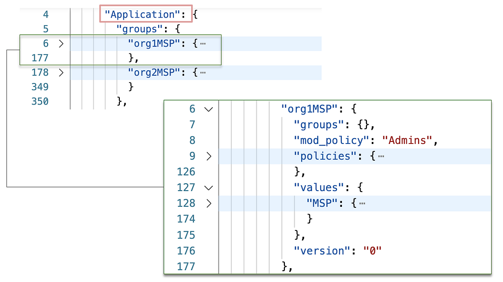Collapse org1MSP using the down chevron in inset

(208, 110)
